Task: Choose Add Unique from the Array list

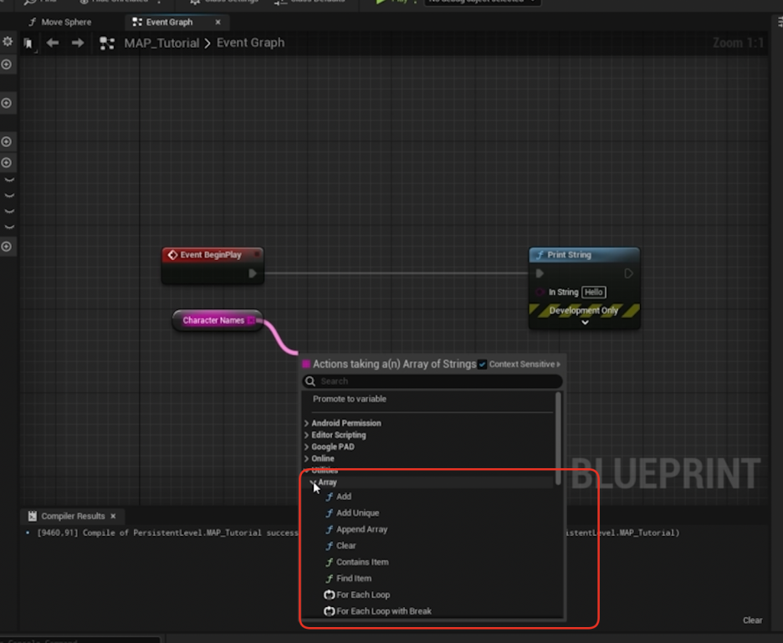Action: click(x=357, y=513)
